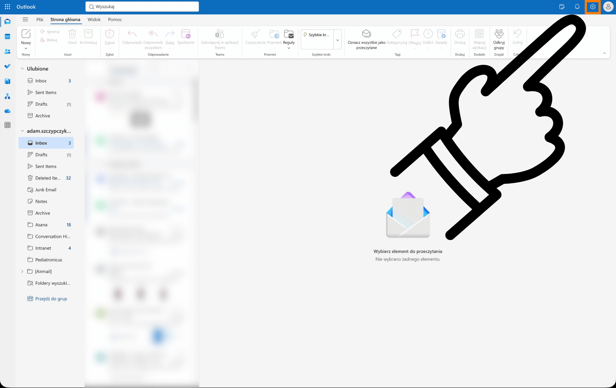
Task: Open the Pomoc tab
Action: [x=115, y=19]
